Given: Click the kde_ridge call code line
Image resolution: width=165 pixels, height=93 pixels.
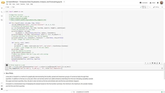Looking at the screenshot, I should tap(36, 68).
